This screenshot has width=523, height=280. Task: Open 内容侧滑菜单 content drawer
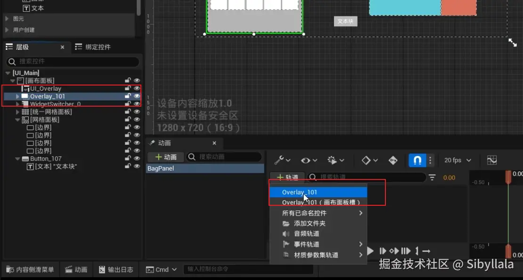(x=30, y=269)
